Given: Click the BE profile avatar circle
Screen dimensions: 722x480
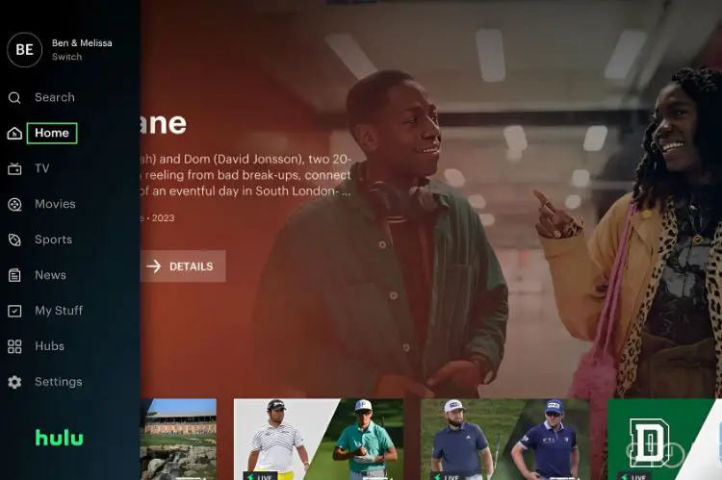Looking at the screenshot, I should (24, 50).
